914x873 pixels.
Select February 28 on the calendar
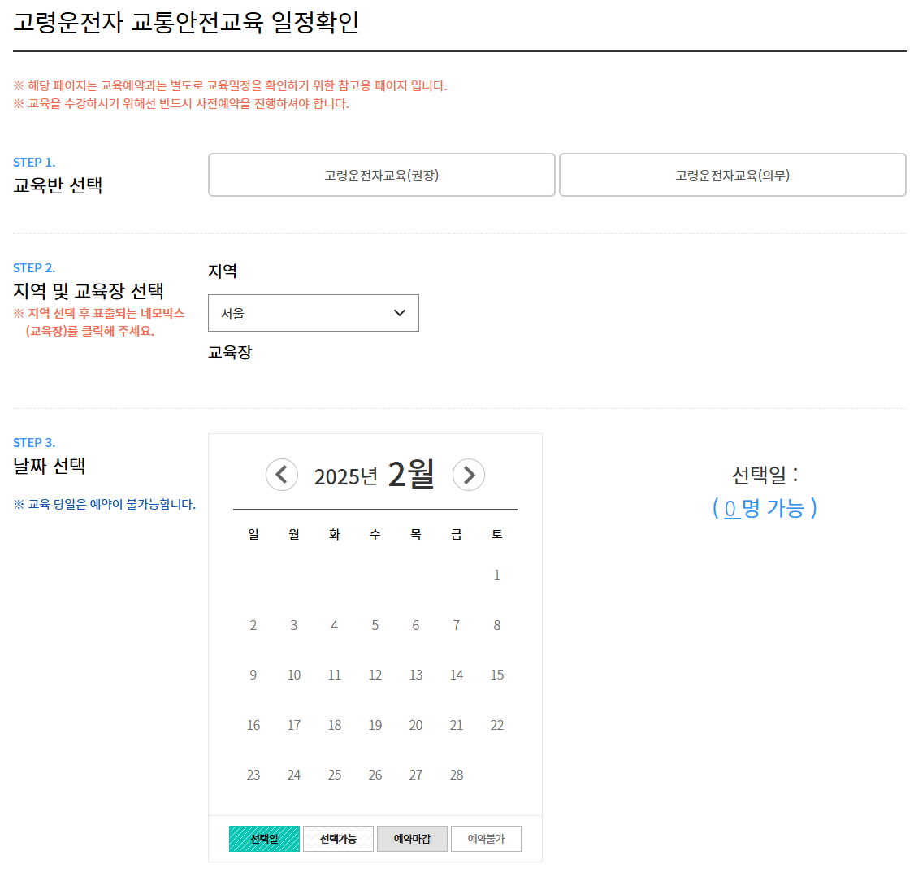(456, 775)
